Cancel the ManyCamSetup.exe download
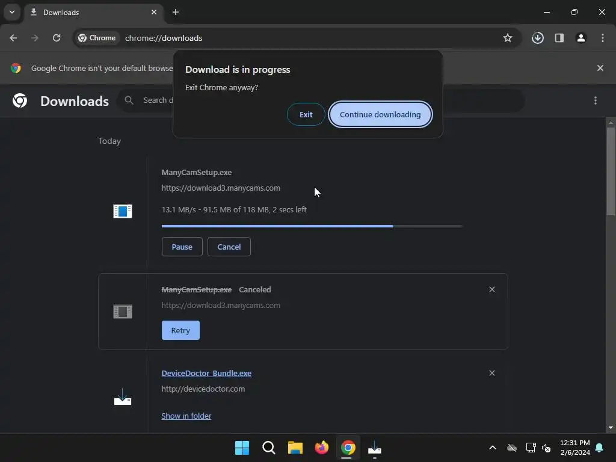 click(x=229, y=247)
